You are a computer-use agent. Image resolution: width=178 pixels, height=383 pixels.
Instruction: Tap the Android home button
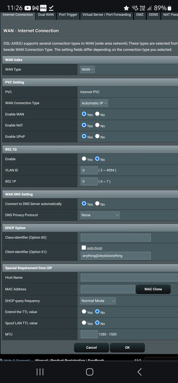[x=90, y=372]
